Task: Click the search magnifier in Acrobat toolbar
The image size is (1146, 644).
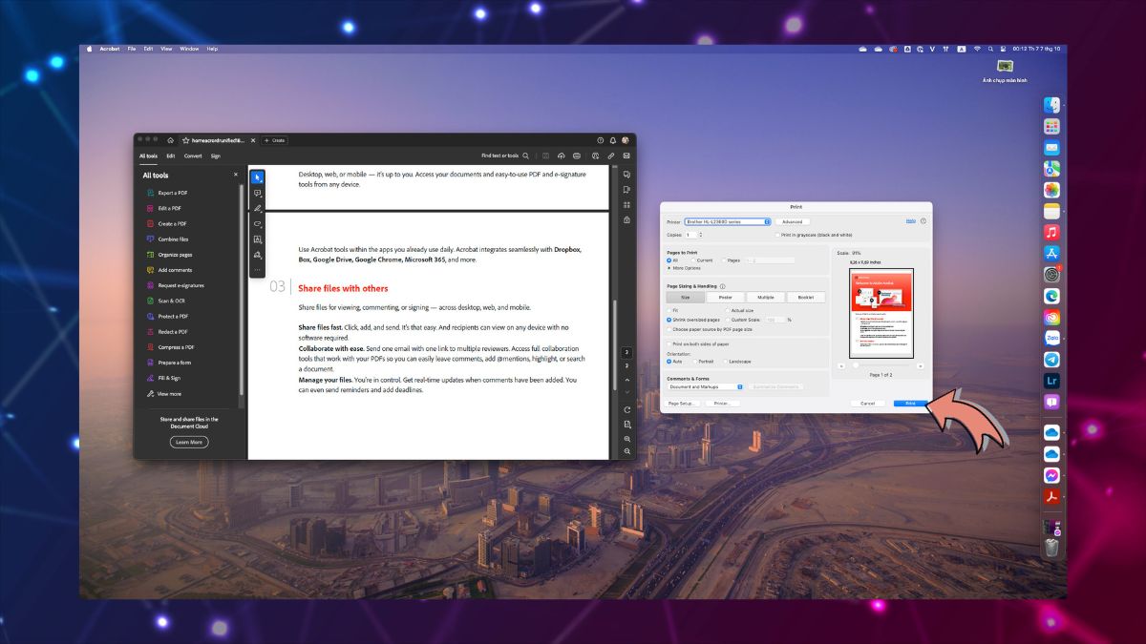Action: [525, 156]
